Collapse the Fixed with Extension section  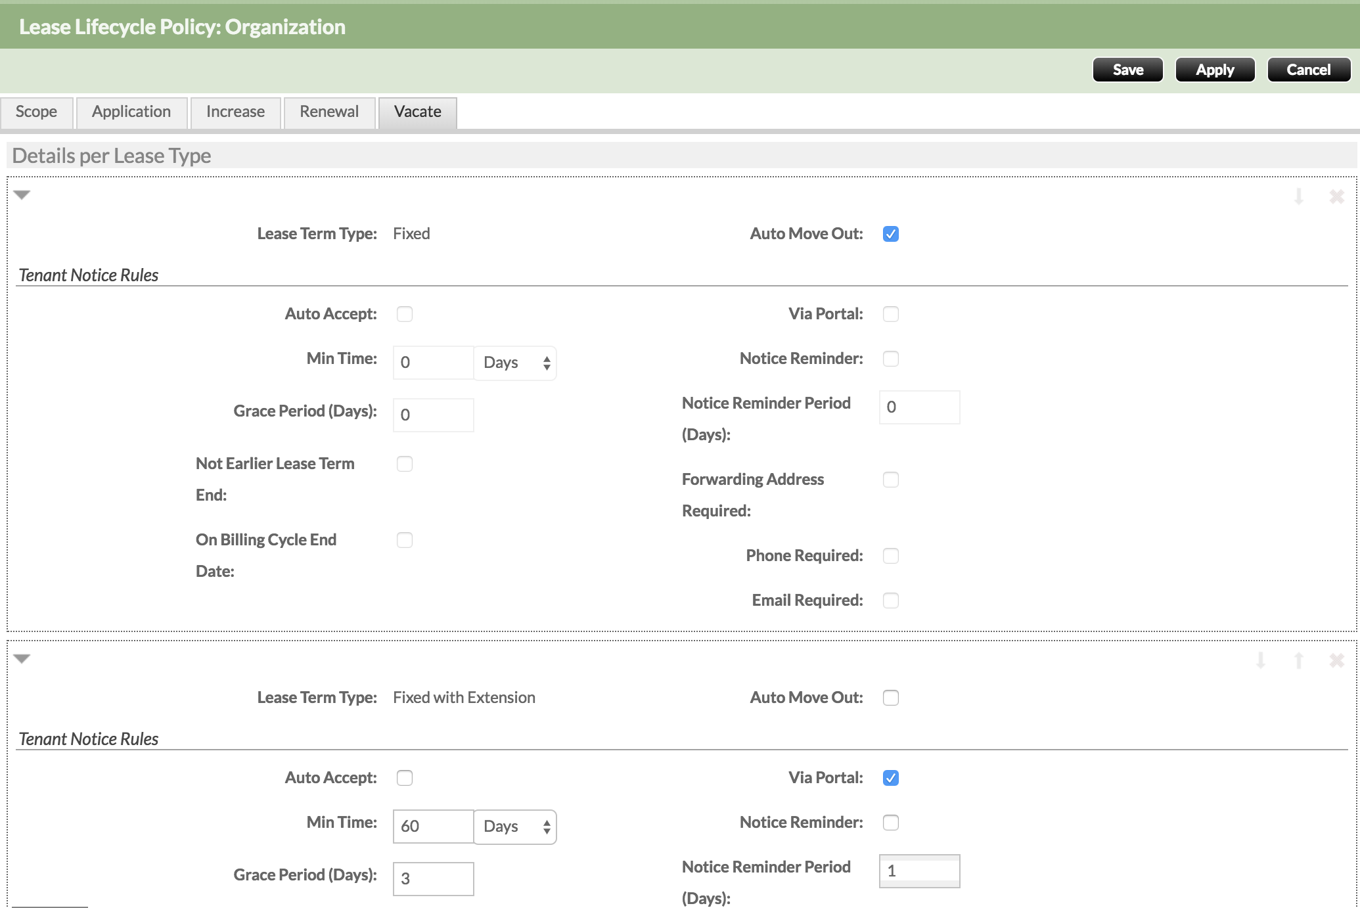(x=22, y=658)
